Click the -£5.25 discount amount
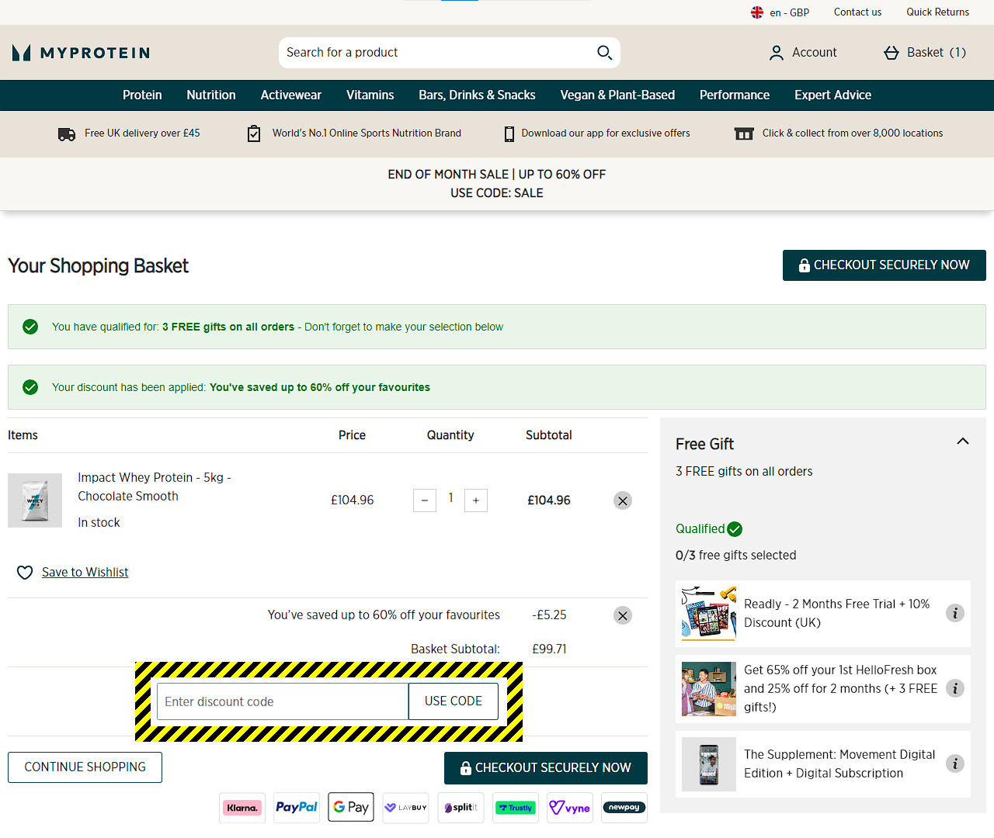Screen dimensions: 994x838 pos(549,615)
